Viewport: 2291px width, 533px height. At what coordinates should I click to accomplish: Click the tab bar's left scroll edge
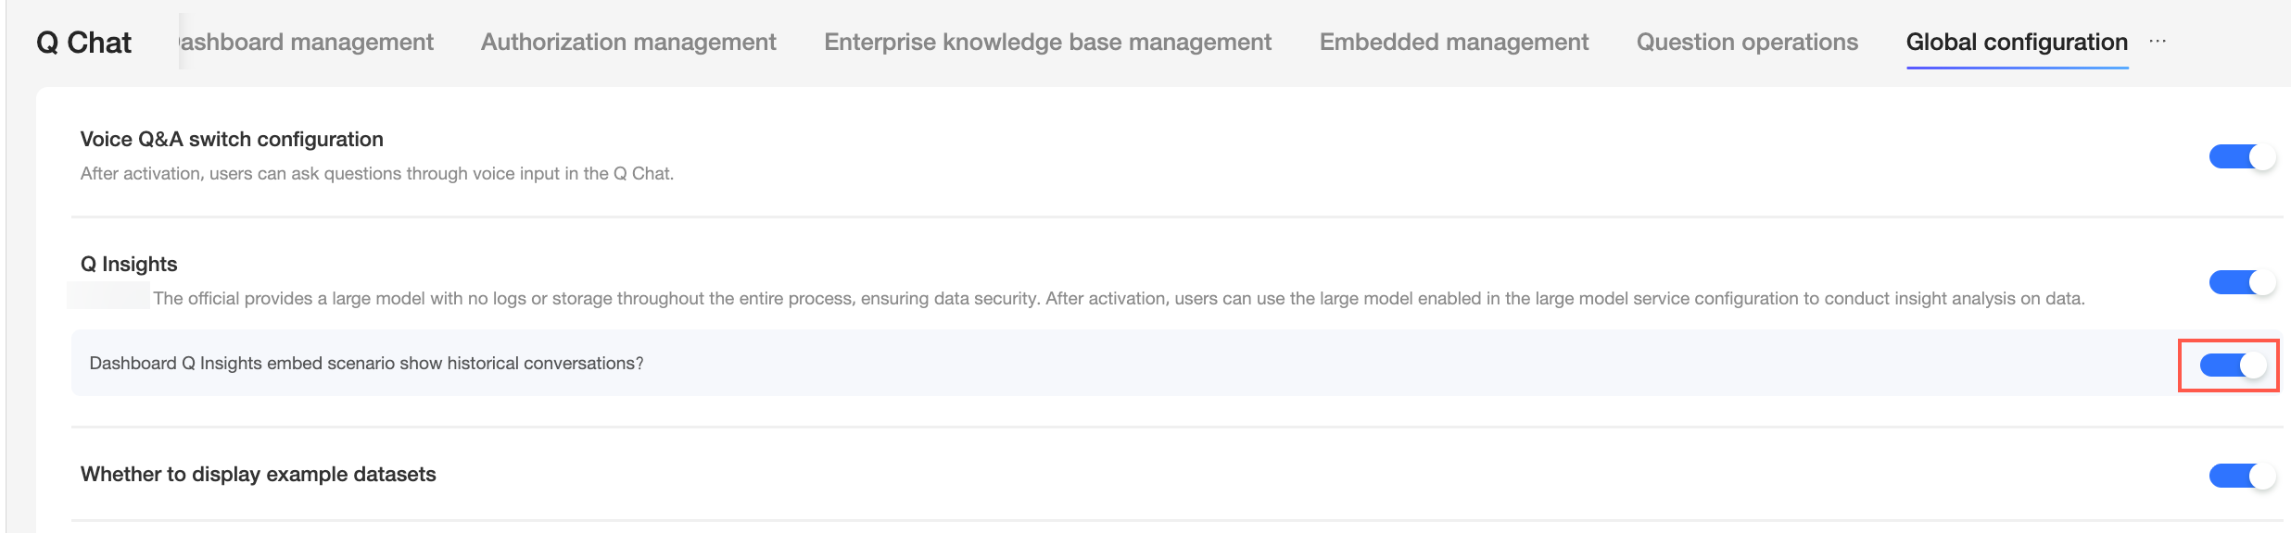click(183, 42)
